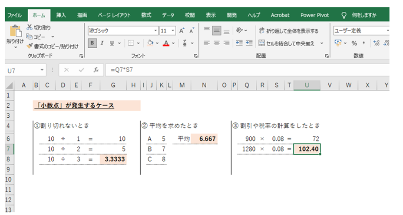Apply the red font color swatch
403x215 pixels.
tap(165, 43)
